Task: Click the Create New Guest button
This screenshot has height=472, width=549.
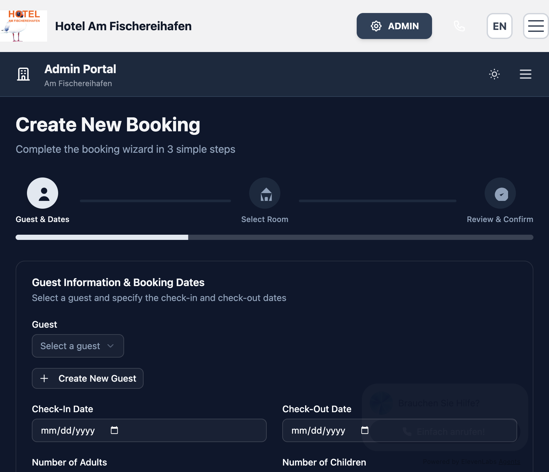Action: 87,378
